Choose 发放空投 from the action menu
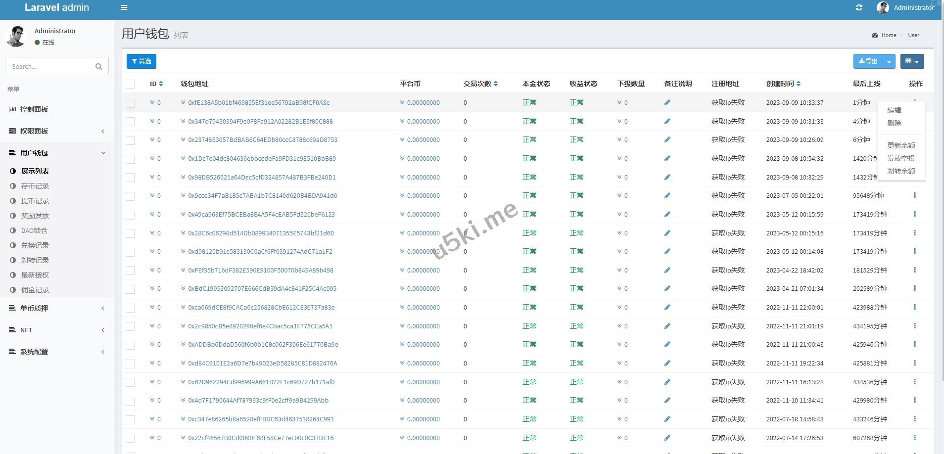The image size is (944, 454). pos(901,158)
